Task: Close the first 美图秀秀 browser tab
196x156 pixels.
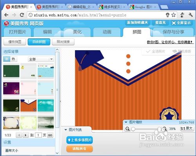Action: pos(31,7)
